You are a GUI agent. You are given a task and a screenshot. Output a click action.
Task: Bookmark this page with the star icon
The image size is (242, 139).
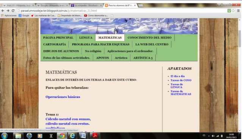233,11
